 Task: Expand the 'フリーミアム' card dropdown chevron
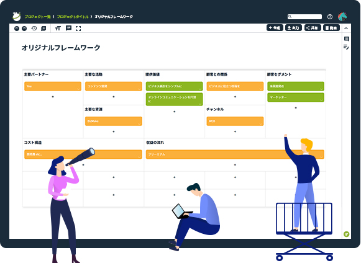[321, 157]
